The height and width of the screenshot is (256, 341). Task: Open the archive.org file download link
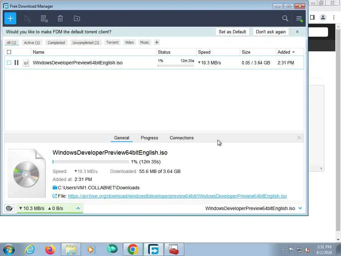tap(177, 196)
